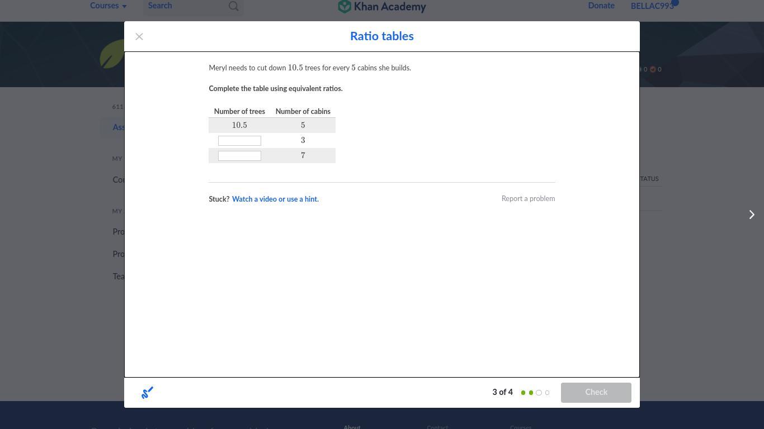
Task: Open BELLAC993 user account menu
Action: pyautogui.click(x=652, y=6)
